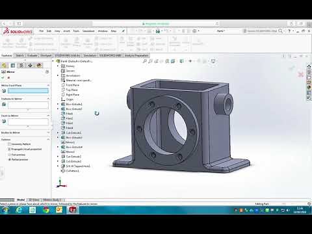Expand the History folder in the tree
312x234 pixels.
coord(58,66)
